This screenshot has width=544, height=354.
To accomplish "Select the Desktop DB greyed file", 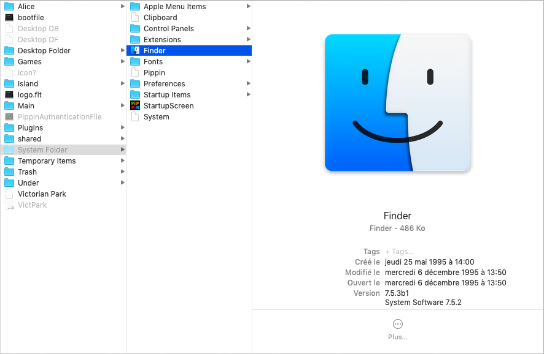I will pos(38,29).
